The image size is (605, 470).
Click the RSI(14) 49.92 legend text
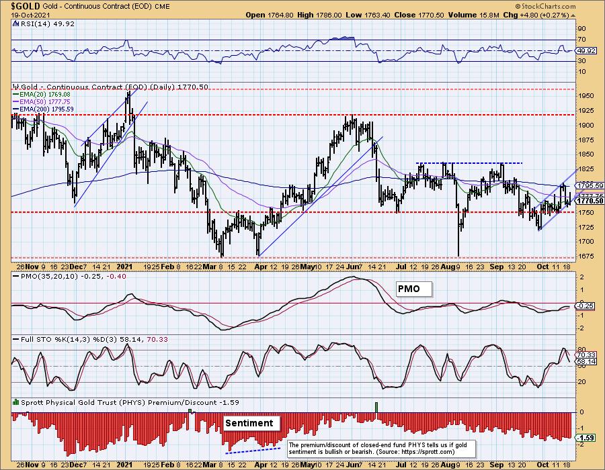click(x=46, y=23)
